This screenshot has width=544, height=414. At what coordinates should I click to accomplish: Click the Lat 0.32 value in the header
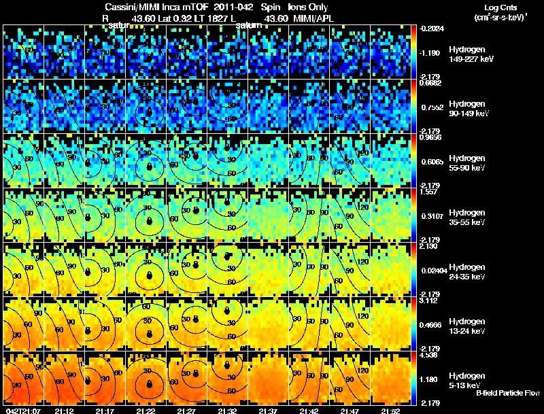(x=175, y=18)
